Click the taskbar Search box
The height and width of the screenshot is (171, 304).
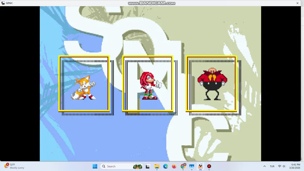122,166
